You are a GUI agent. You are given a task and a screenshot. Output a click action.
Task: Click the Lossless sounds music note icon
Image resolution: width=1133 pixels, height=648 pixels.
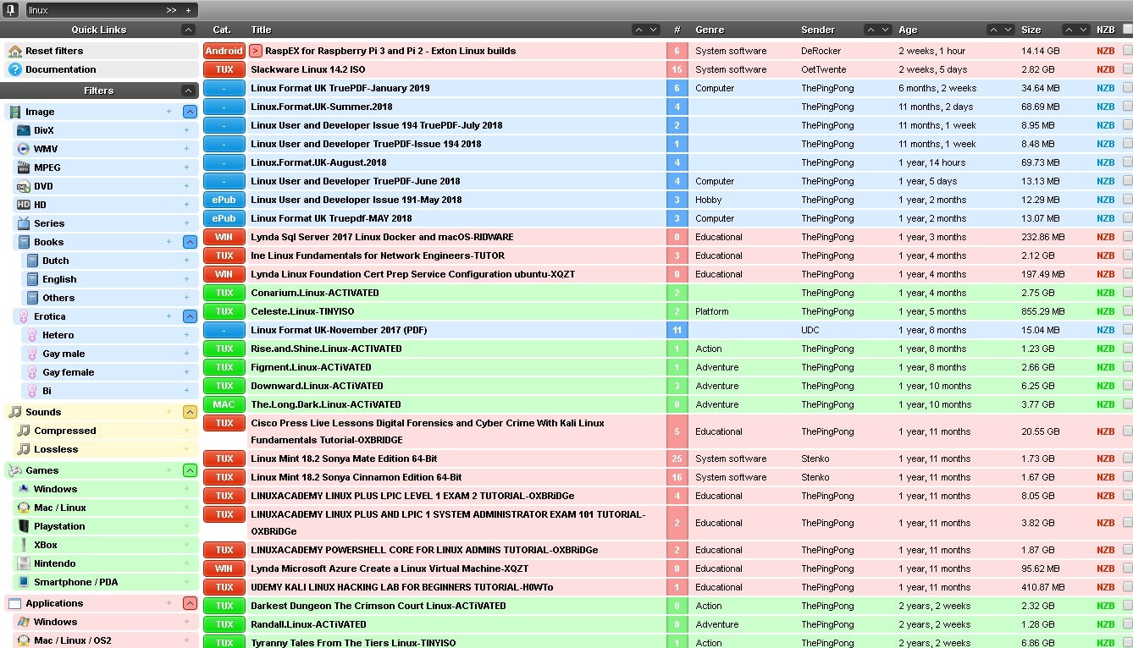click(24, 449)
